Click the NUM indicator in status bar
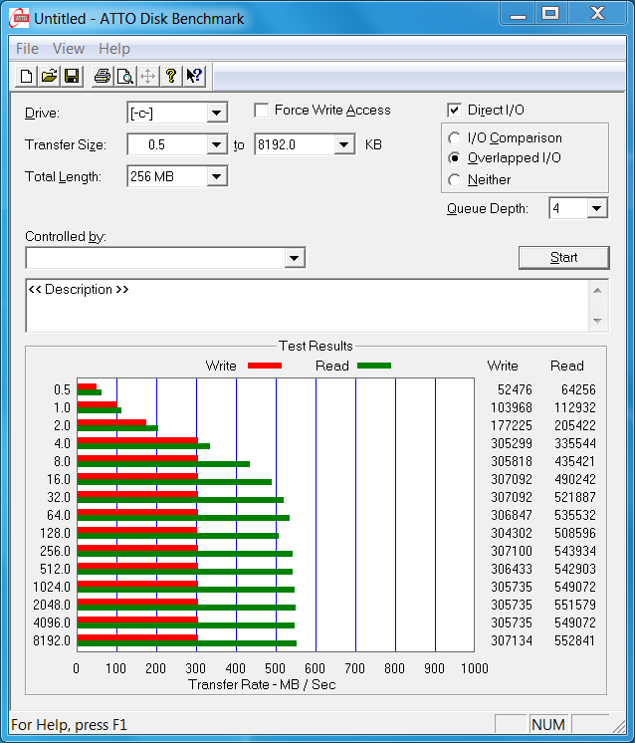 pos(547,724)
